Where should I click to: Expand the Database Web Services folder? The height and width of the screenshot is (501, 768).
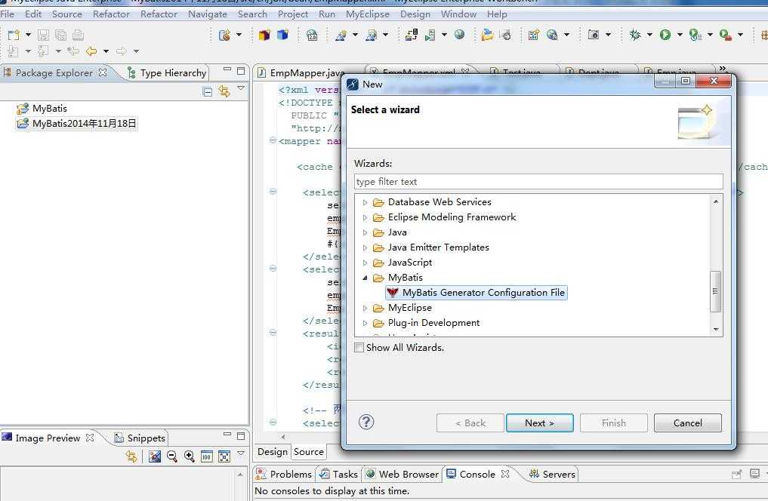click(x=365, y=202)
